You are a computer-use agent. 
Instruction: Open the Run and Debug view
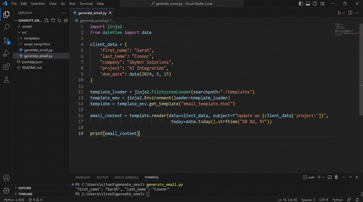6,54
